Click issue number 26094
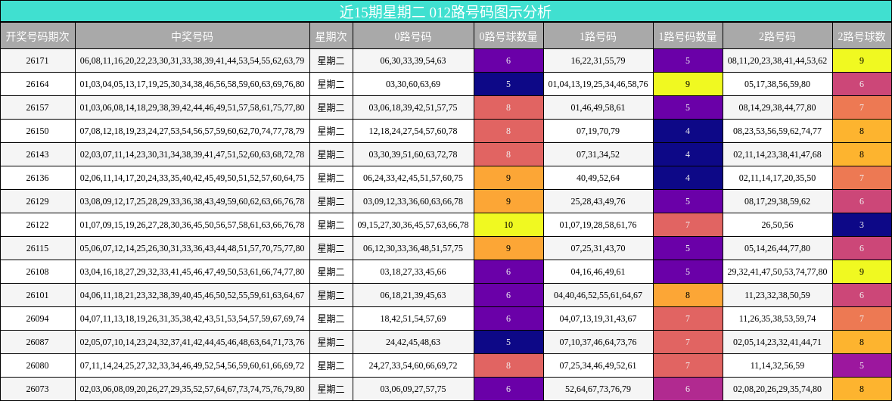 point(38,319)
